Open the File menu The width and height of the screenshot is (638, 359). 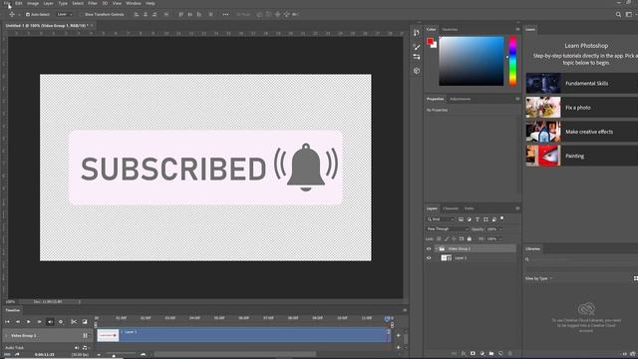coord(7,3)
